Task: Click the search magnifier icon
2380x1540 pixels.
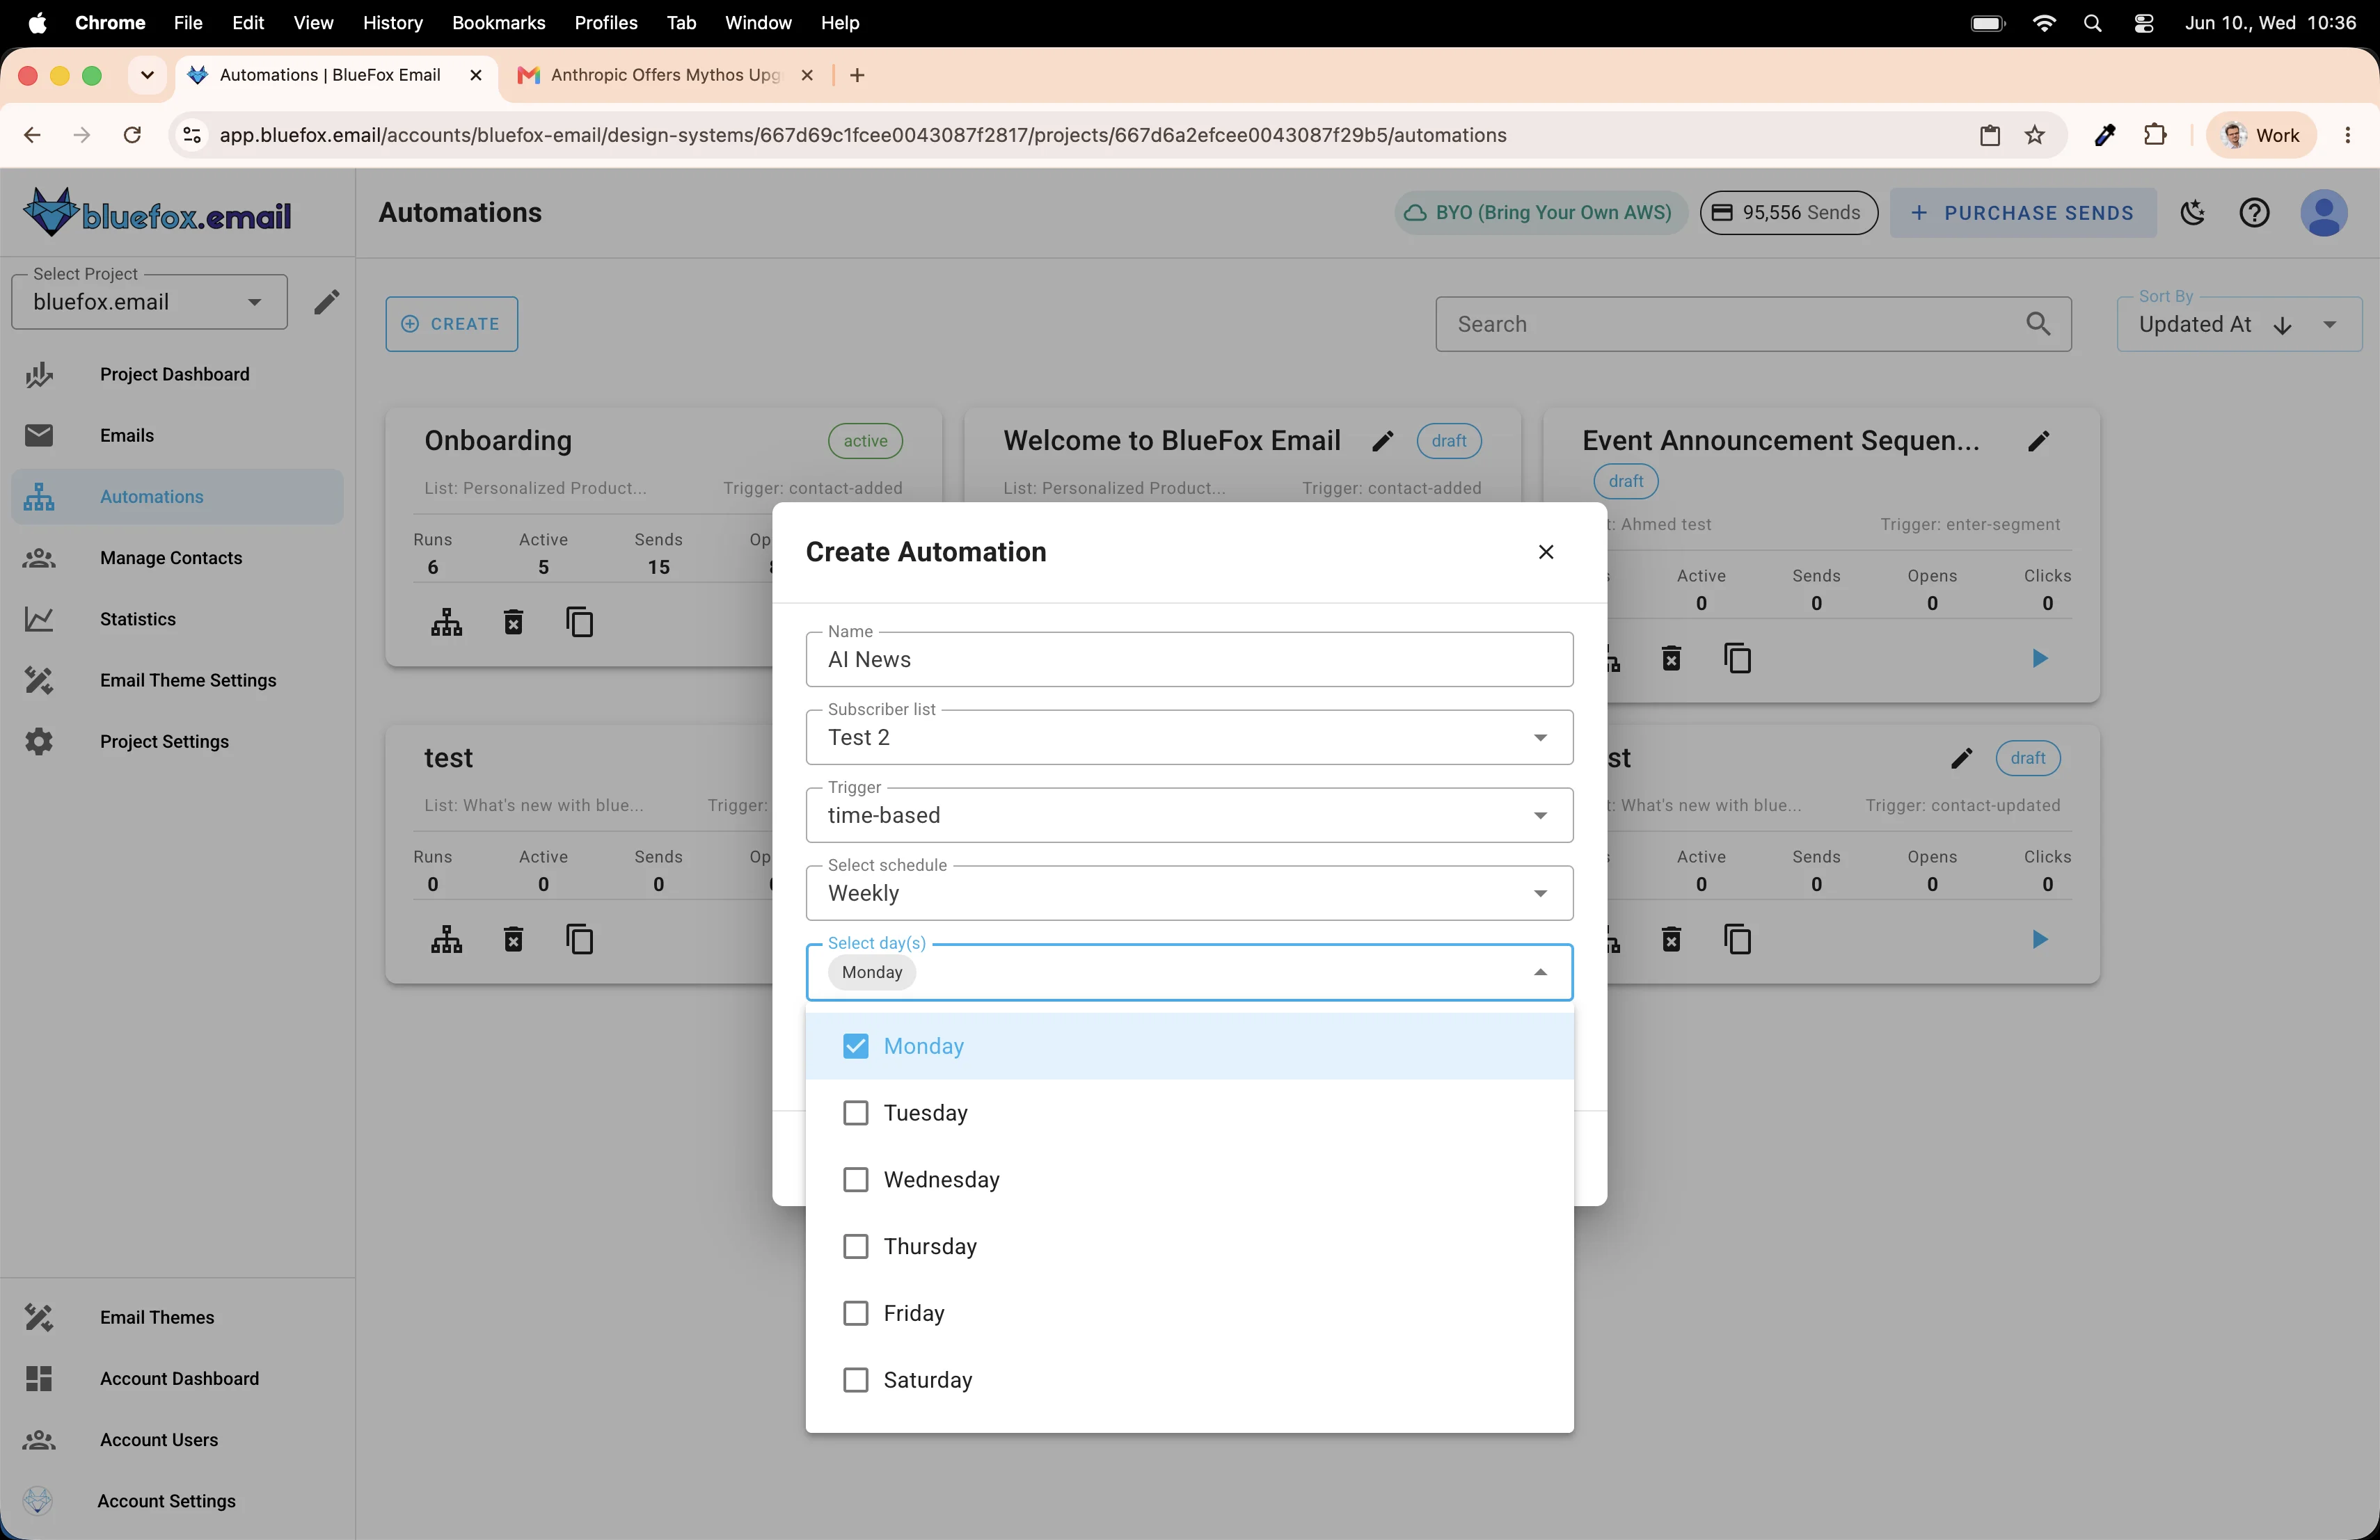Action: click(2038, 324)
